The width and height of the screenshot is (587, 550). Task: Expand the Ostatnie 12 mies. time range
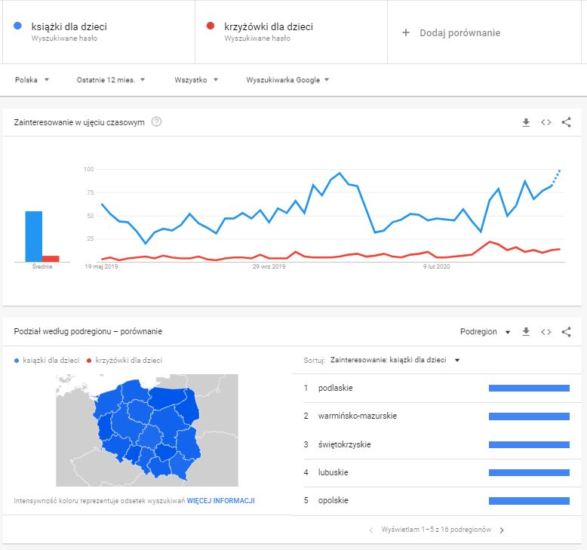click(x=111, y=79)
